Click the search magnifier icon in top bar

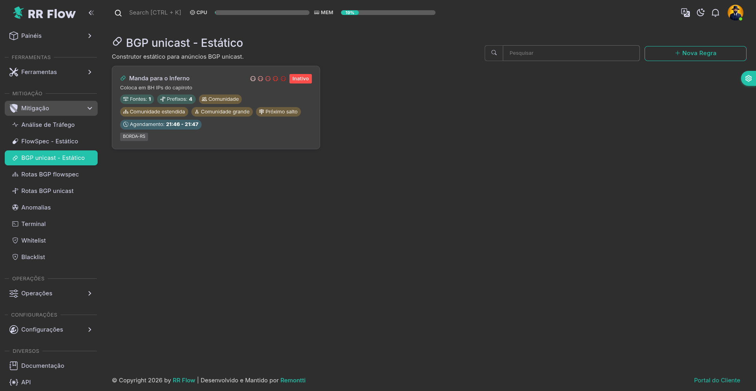(118, 13)
